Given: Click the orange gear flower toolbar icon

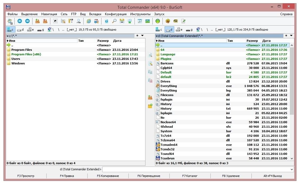Looking at the screenshot, I should point(168,21).
